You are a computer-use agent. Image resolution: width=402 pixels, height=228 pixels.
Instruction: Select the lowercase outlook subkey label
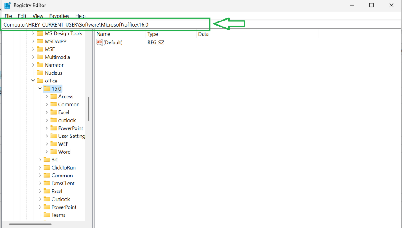pyautogui.click(x=67, y=120)
